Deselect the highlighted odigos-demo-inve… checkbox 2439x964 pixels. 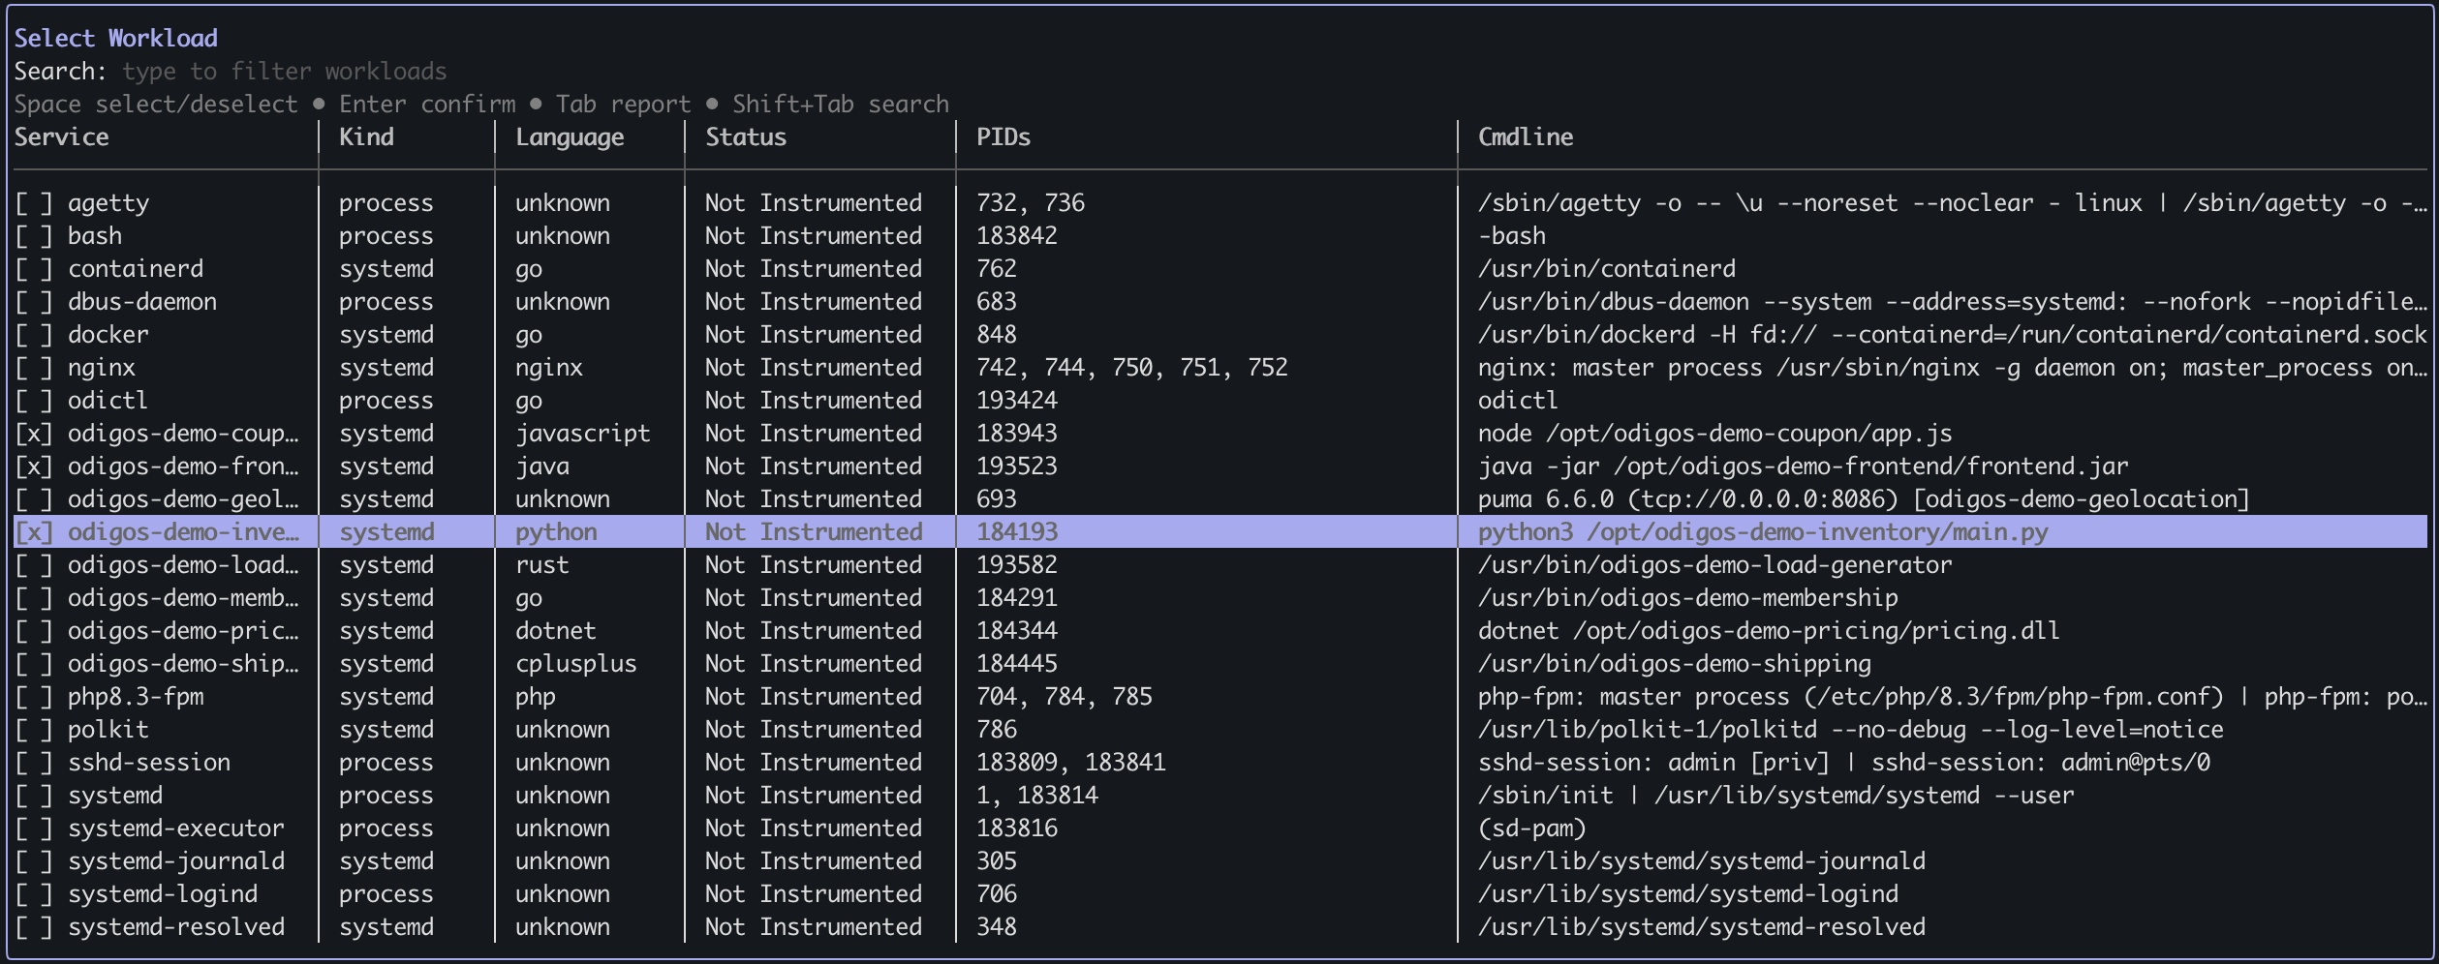pyautogui.click(x=34, y=532)
